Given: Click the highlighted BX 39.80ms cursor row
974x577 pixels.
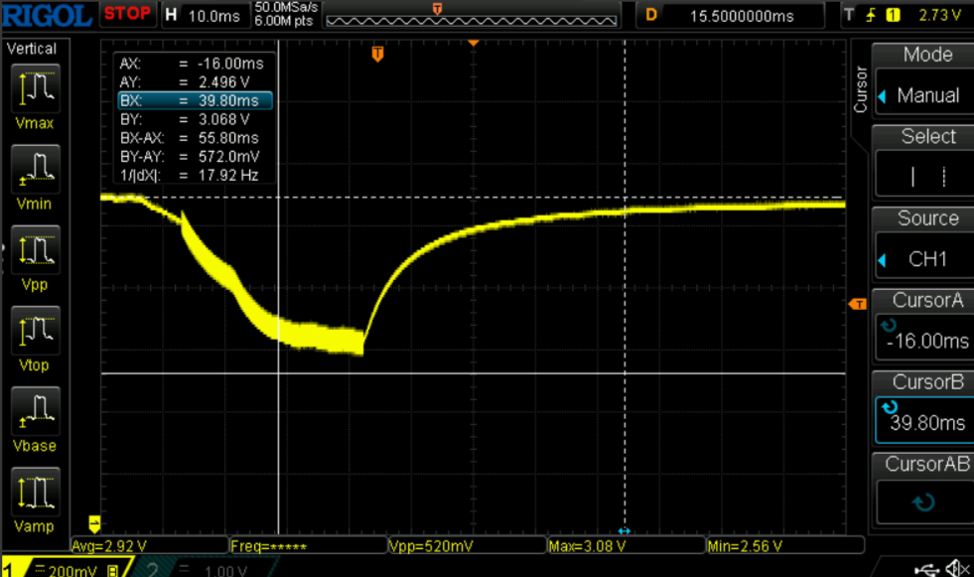Looking at the screenshot, I should click(x=195, y=100).
